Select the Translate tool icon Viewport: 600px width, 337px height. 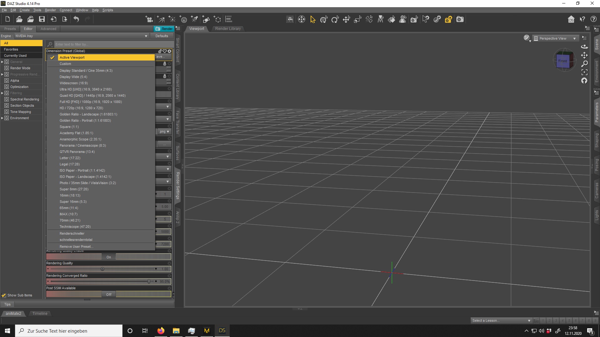point(346,19)
